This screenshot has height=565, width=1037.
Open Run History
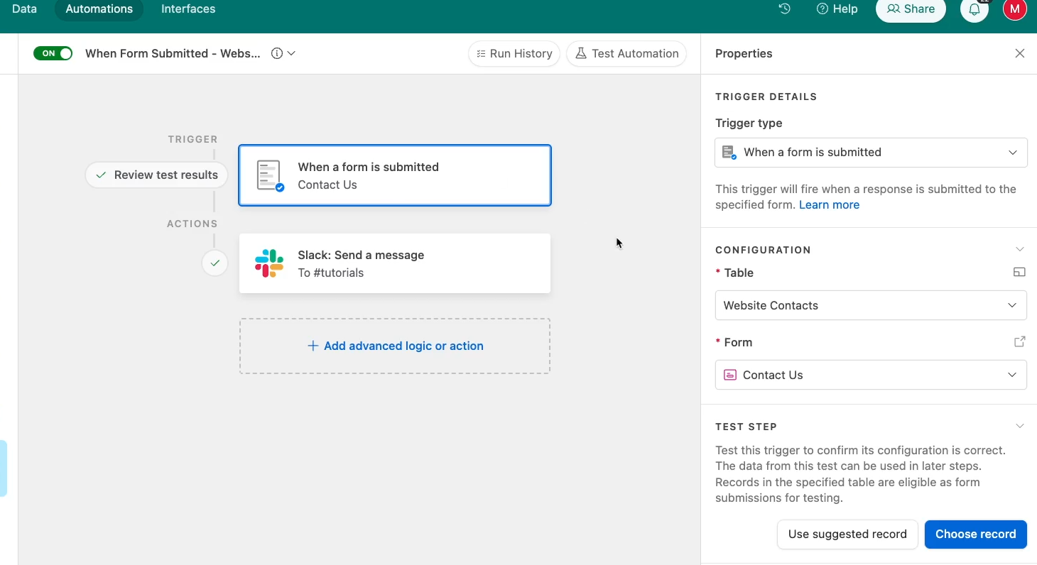point(514,53)
